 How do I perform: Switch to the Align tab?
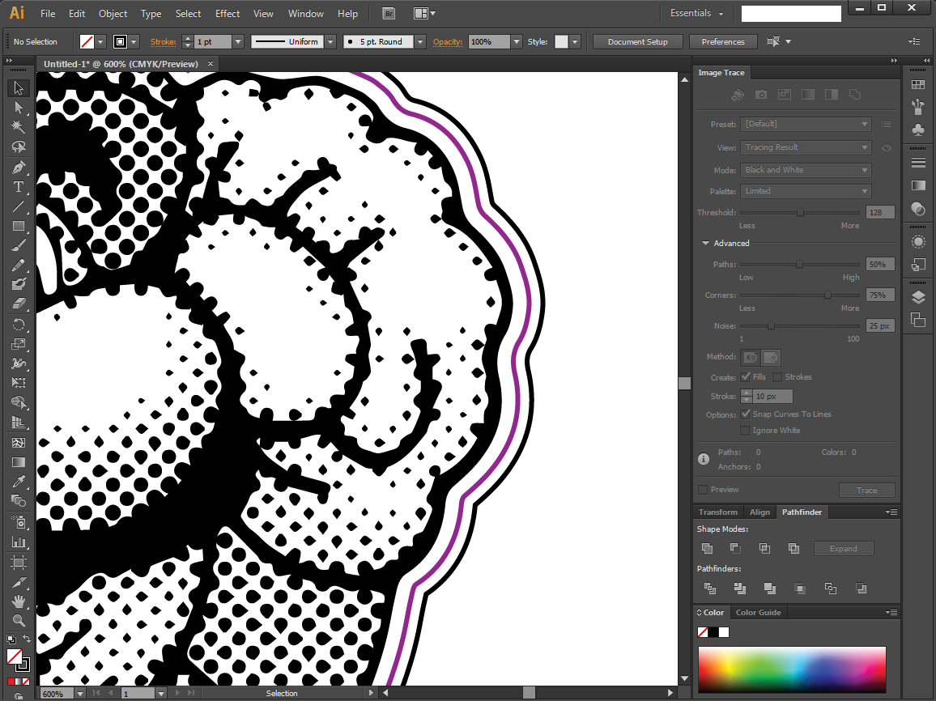click(x=759, y=512)
